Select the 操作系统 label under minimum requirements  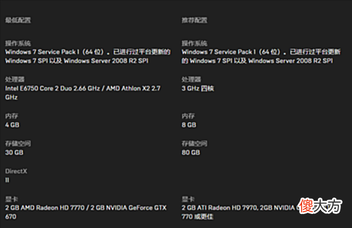point(18,43)
